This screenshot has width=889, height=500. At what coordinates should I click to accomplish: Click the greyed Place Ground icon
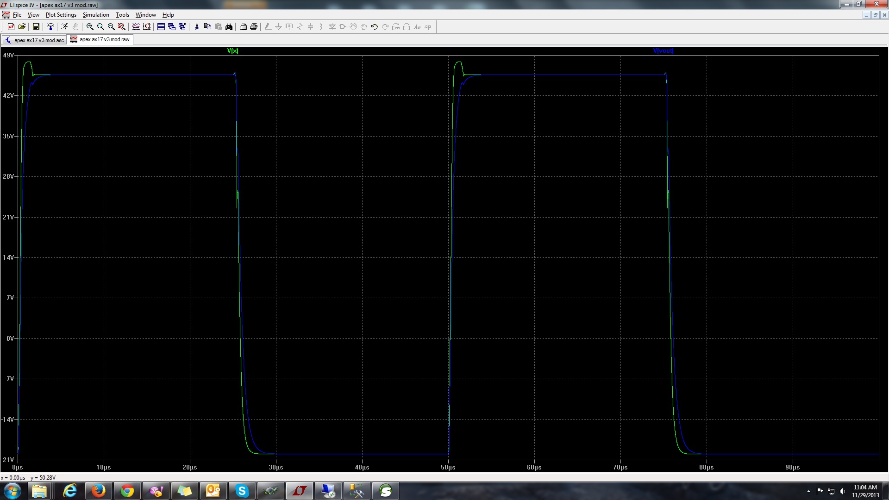tap(279, 27)
